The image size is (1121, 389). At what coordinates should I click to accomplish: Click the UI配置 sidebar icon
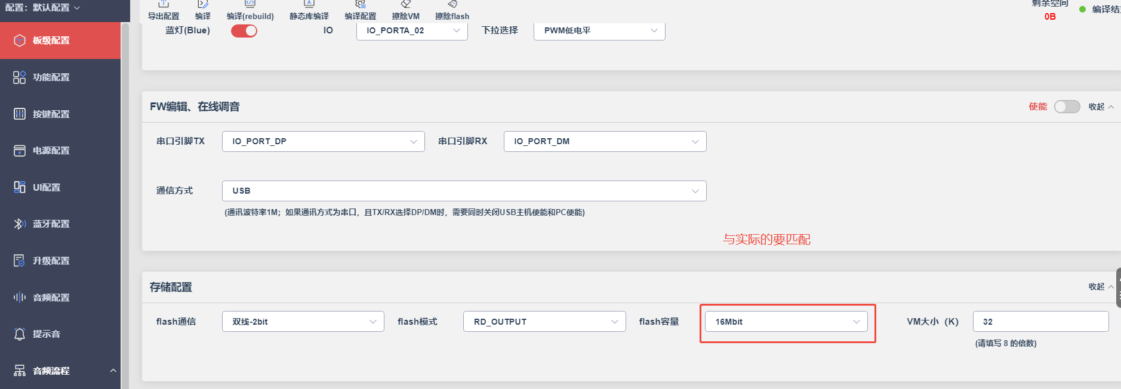point(20,187)
